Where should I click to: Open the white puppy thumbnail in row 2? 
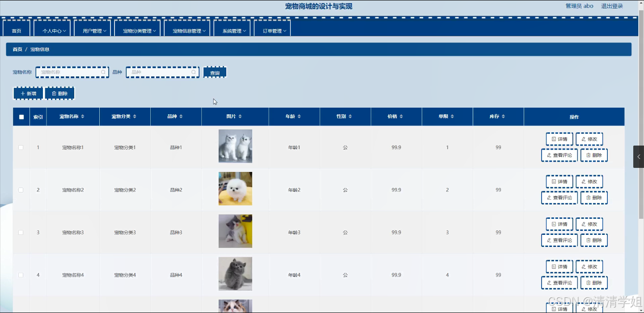pos(235,188)
